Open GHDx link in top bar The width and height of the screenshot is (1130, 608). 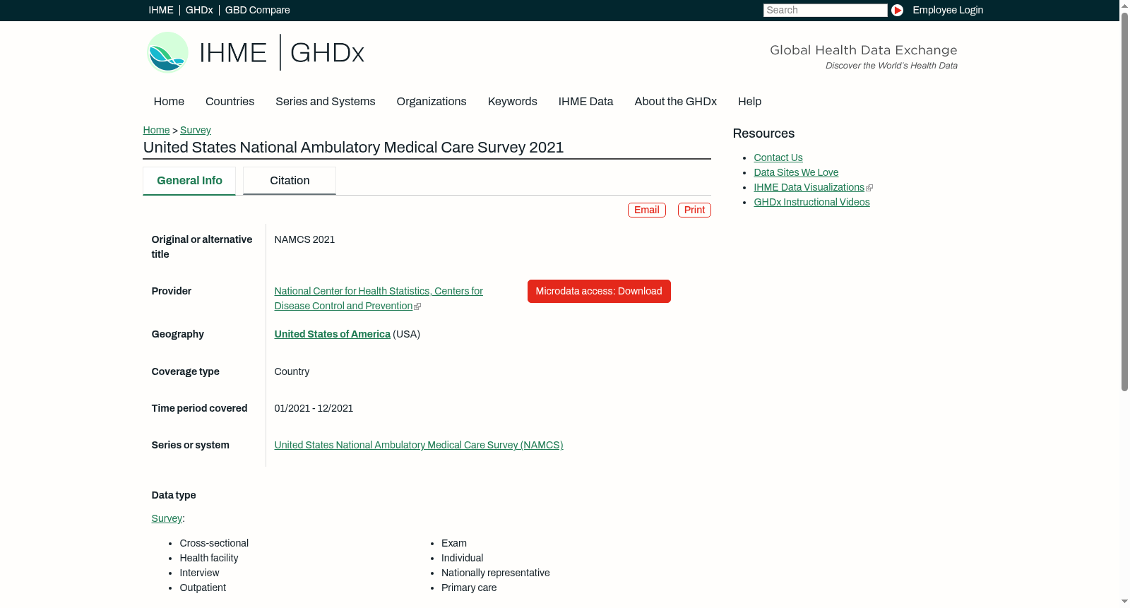pyautogui.click(x=199, y=10)
